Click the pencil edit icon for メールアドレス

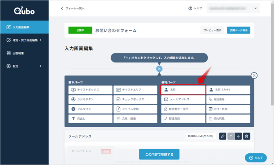(x=223, y=136)
